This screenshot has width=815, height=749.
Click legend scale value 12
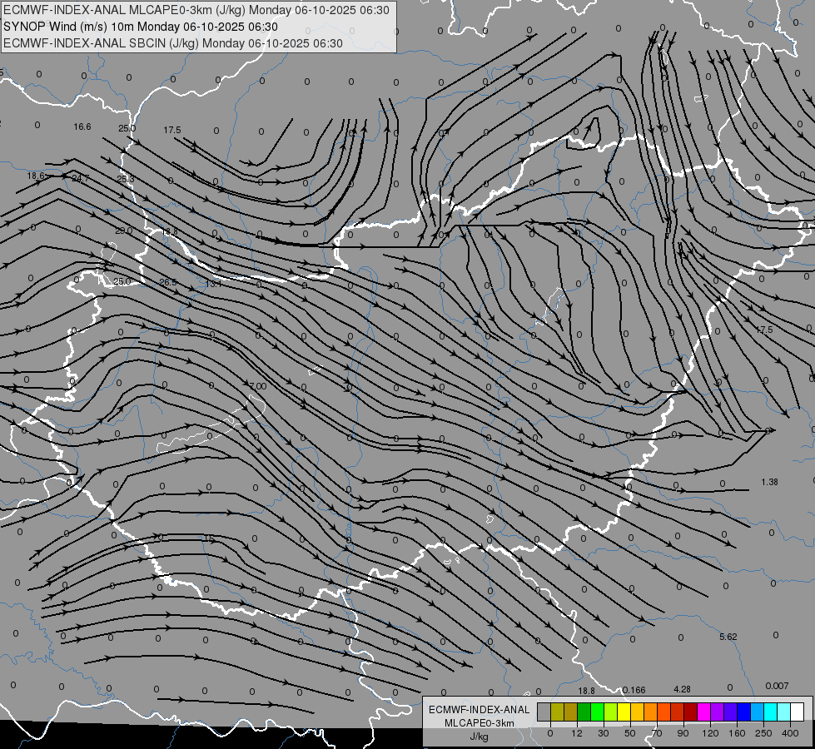tap(576, 733)
